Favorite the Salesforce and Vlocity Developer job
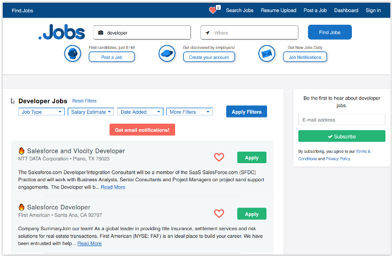Screen dimensions: 392x256 pos(219,157)
